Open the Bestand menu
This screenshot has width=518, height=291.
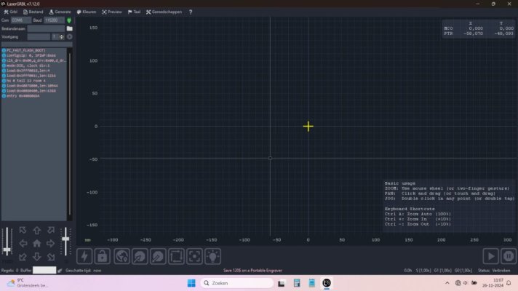(33, 12)
